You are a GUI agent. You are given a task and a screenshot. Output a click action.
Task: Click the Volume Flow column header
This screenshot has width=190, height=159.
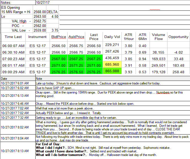[x=159, y=37]
